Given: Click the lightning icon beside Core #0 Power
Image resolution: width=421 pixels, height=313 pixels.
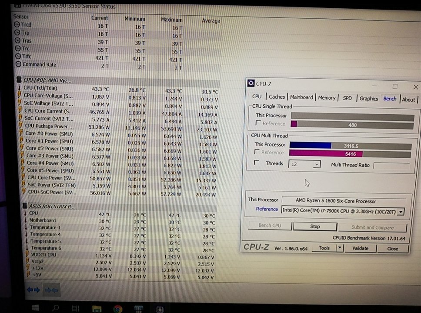Looking at the screenshot, I should (21, 133).
